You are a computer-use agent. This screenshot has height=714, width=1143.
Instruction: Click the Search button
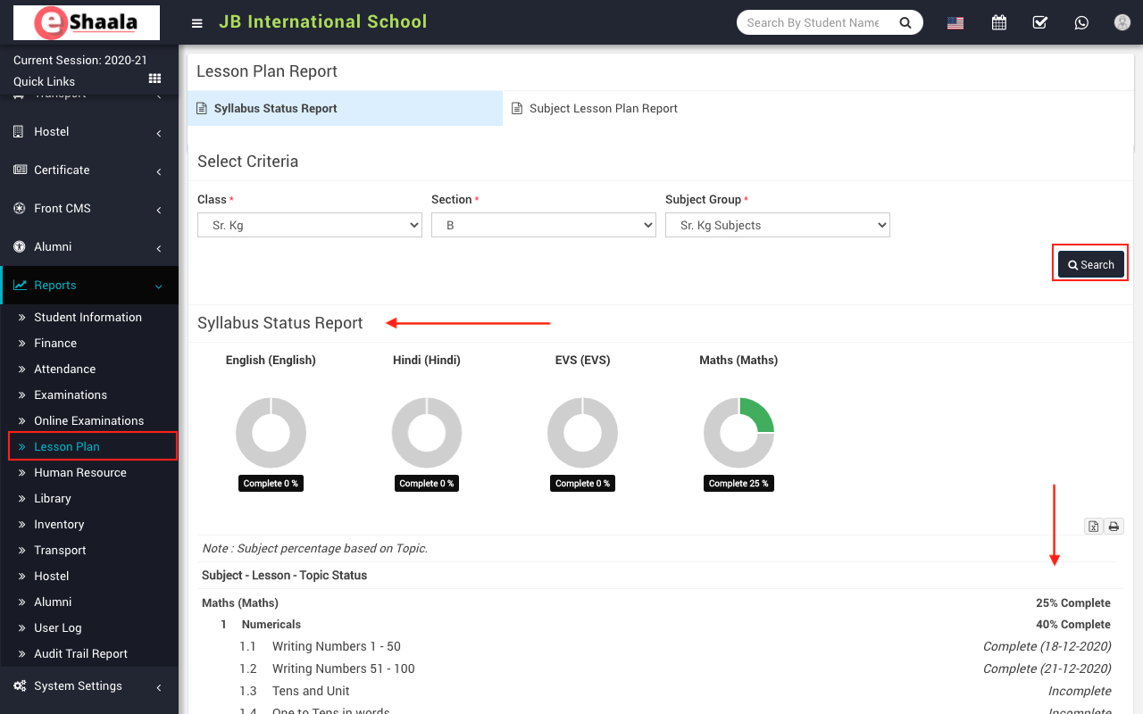[1090, 265]
